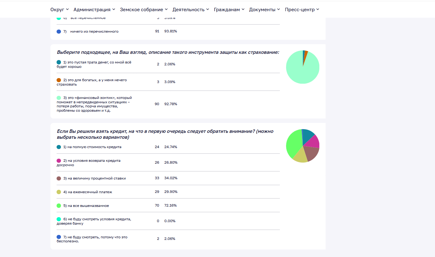Click the credit question heading text
The height and width of the screenshot is (257, 435).
click(x=165, y=134)
